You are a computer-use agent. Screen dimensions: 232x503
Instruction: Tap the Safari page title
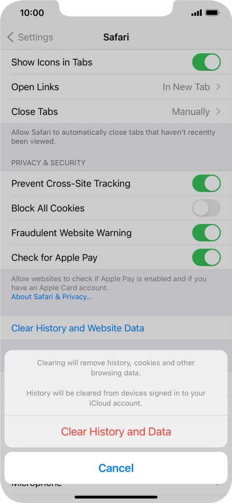(116, 37)
